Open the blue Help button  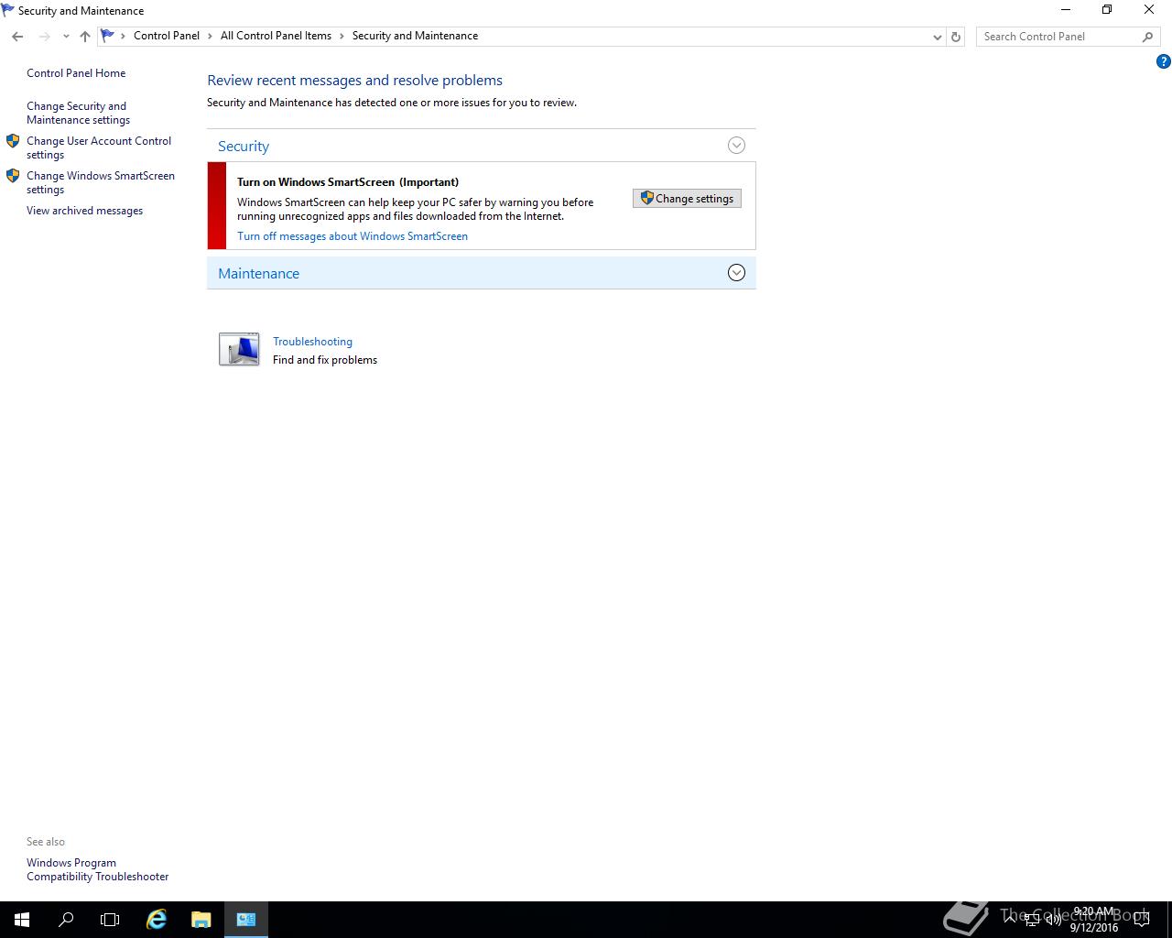click(x=1163, y=61)
